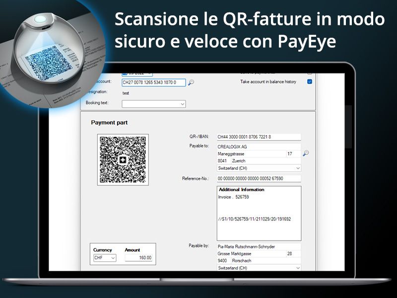Toggle Take account in balance history checkbox

(x=309, y=81)
